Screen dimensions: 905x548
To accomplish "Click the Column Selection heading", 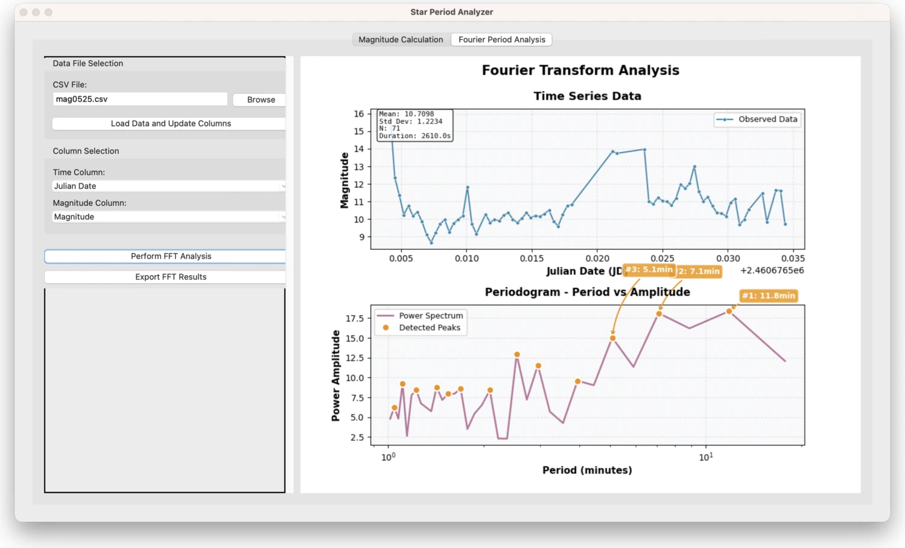I will point(86,151).
